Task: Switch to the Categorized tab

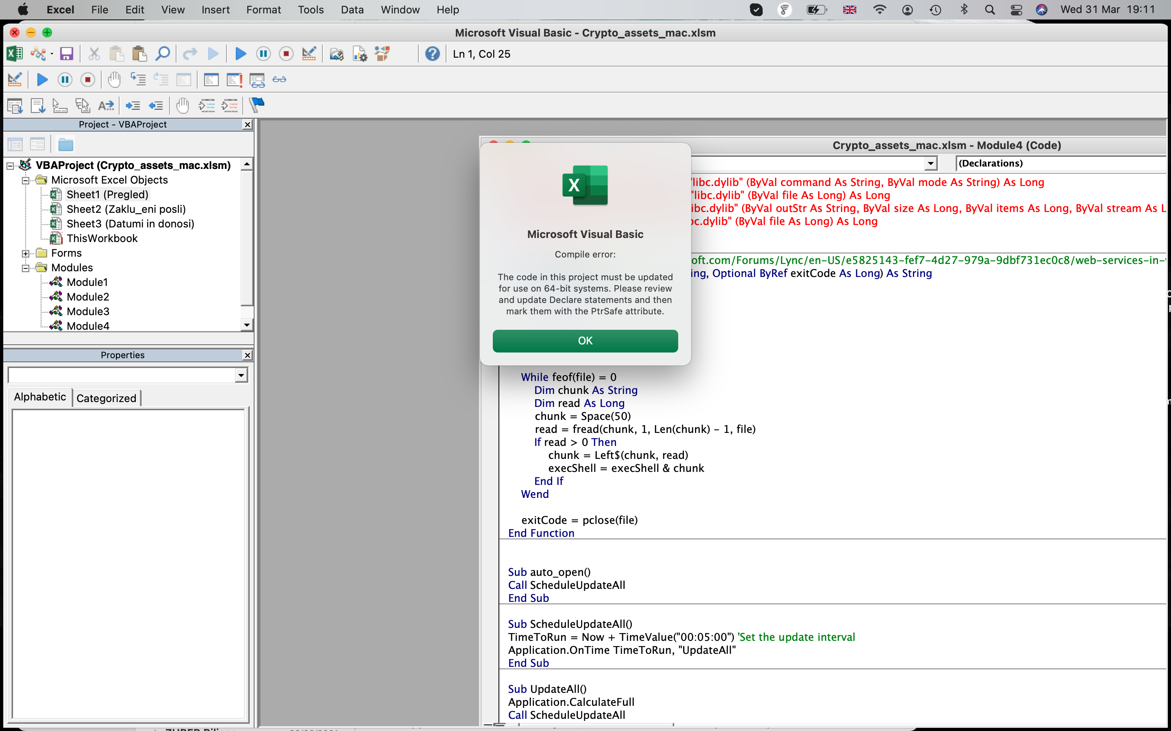Action: 107,398
